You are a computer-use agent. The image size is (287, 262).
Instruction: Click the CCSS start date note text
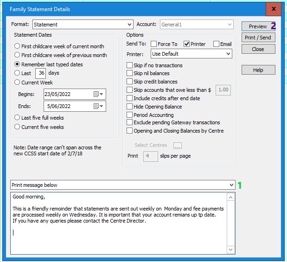click(x=57, y=151)
